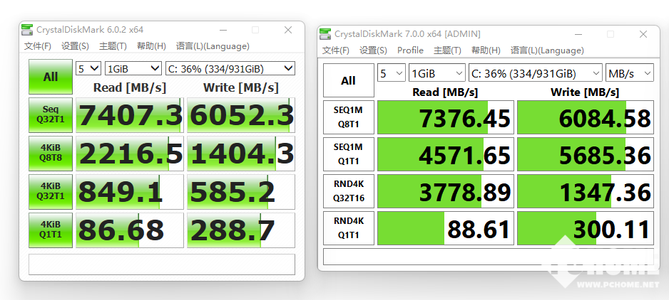The height and width of the screenshot is (300, 669).
Task: Run All tests in CrystalDiskMark 7.0.0
Action: point(348,80)
